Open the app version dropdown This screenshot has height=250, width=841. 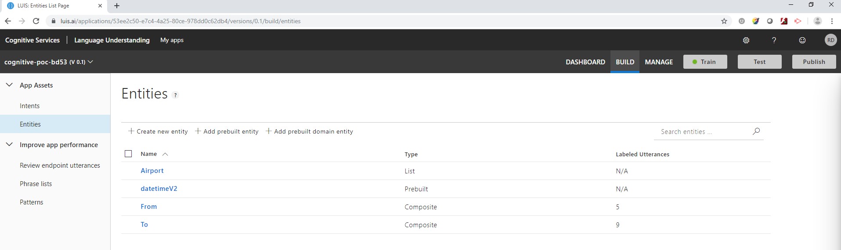(x=90, y=62)
